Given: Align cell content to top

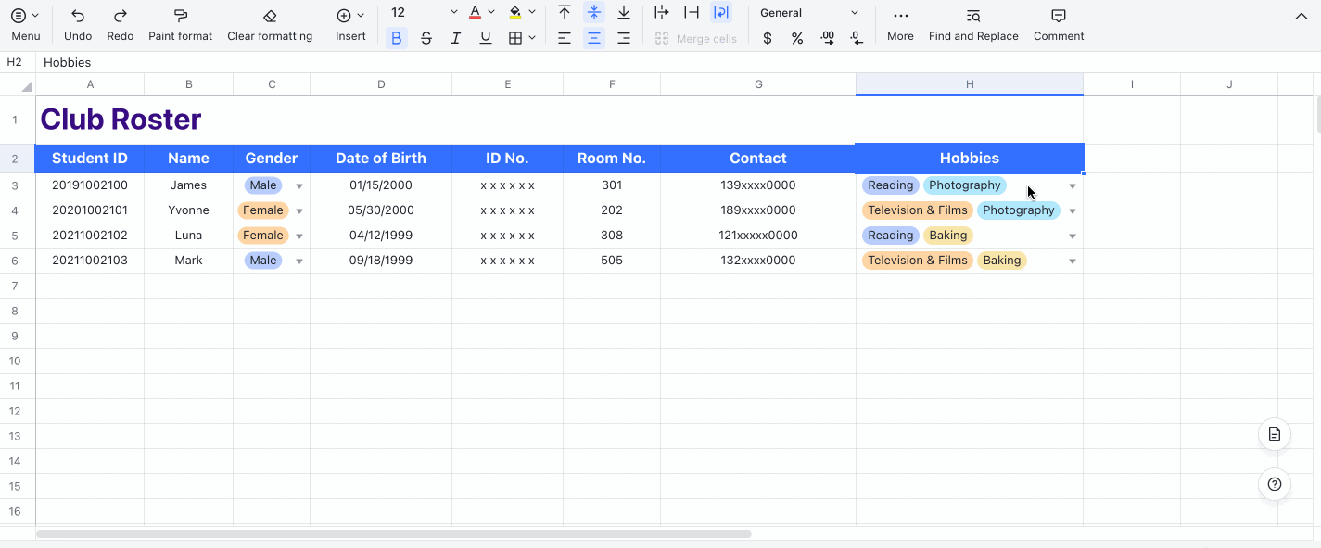Looking at the screenshot, I should click(564, 13).
